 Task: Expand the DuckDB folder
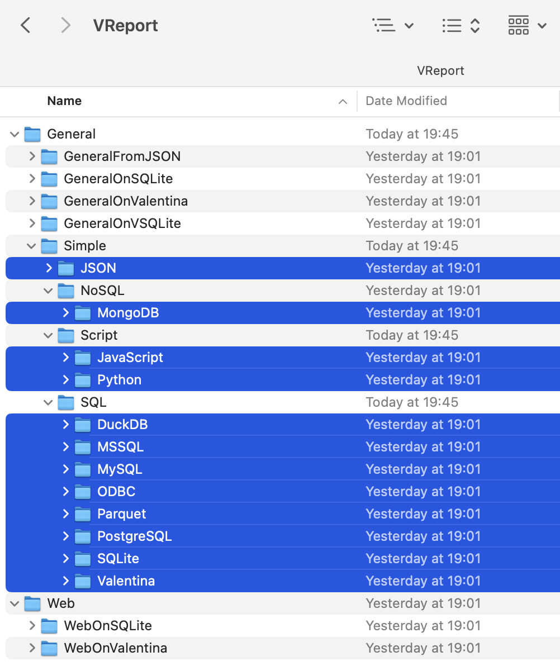click(65, 424)
